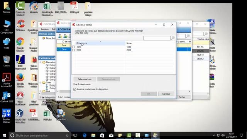Select Nova Exibição item in Minhas exibições

coord(51,38)
